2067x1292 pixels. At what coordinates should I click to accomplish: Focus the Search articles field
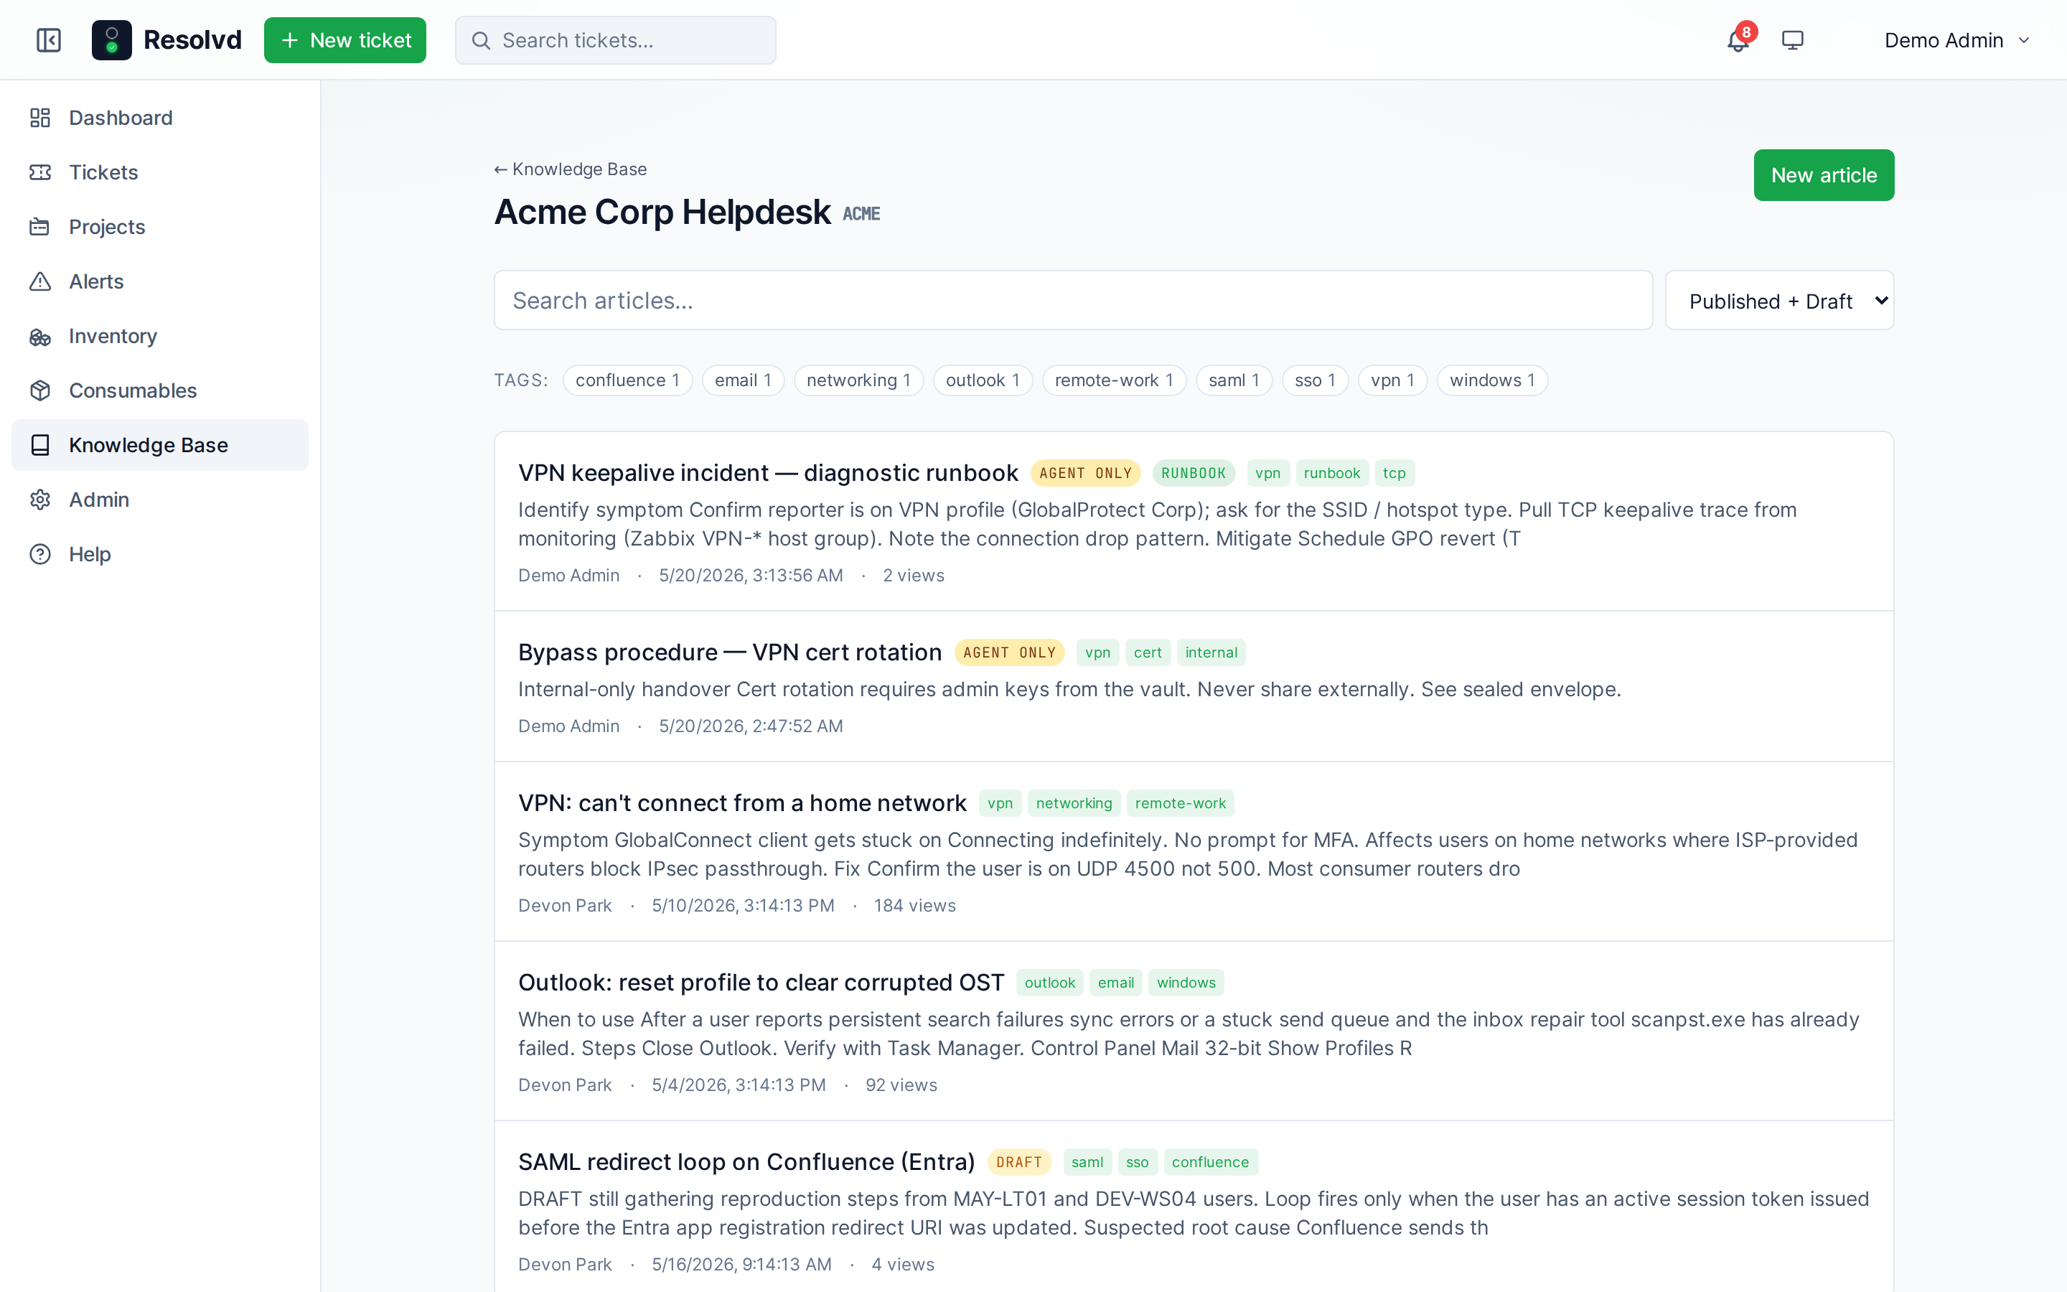1073,301
